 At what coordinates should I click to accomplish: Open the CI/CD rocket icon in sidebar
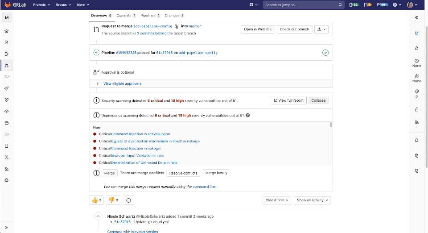7,88
